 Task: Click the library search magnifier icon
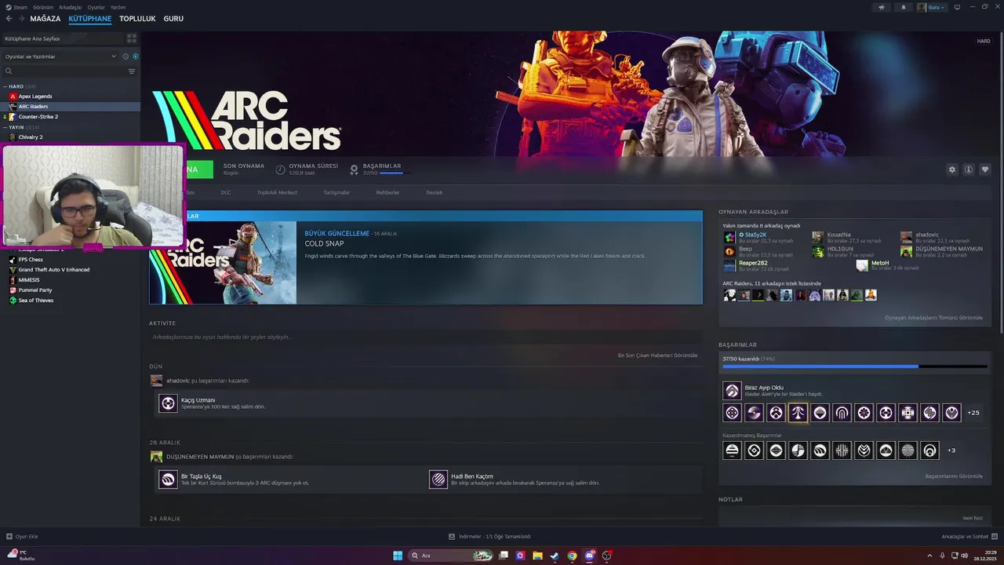pyautogui.click(x=9, y=71)
